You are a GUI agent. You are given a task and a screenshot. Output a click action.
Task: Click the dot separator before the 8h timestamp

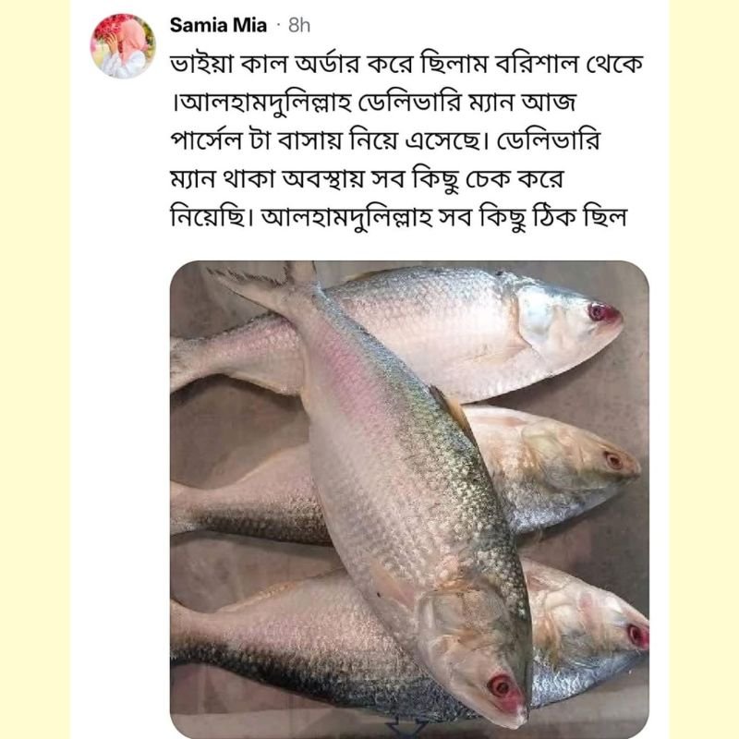(278, 26)
